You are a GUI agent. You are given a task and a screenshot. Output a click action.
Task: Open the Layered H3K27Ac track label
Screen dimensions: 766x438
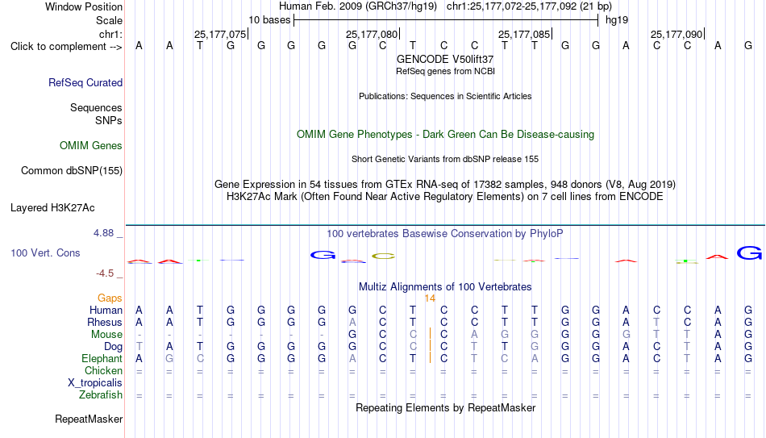(52, 208)
